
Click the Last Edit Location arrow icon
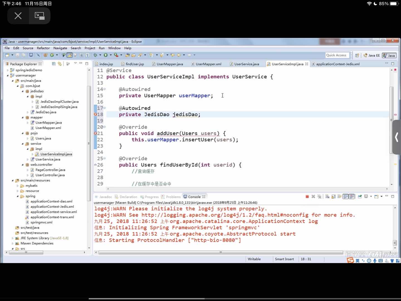click(x=173, y=55)
